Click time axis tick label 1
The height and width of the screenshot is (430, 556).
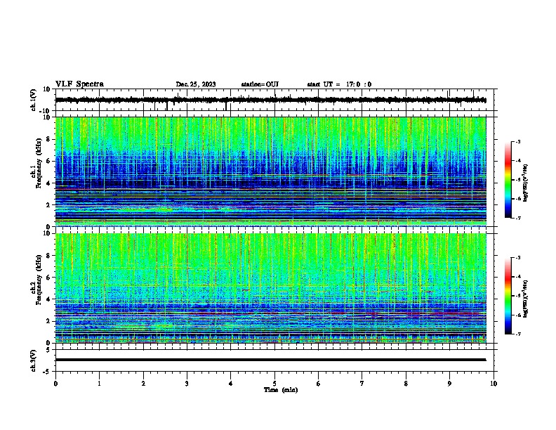tap(100, 384)
